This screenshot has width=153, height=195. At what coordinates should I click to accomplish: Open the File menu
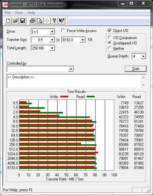click(8, 13)
